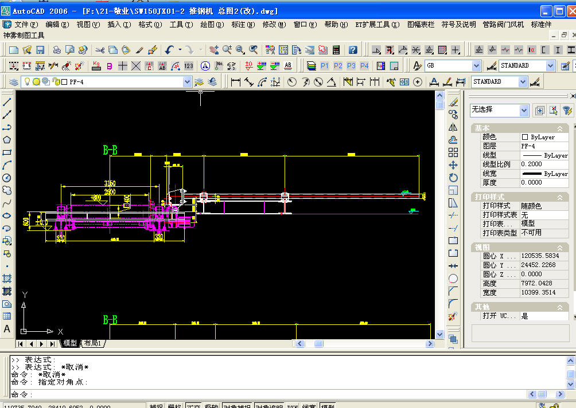
Task: Click the Undo arrow icon
Action: click(x=169, y=50)
